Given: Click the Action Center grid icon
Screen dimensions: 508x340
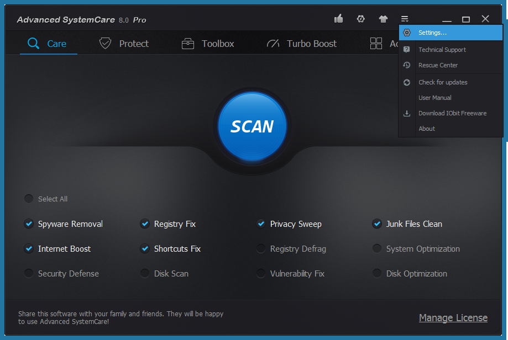Looking at the screenshot, I should [x=376, y=44].
